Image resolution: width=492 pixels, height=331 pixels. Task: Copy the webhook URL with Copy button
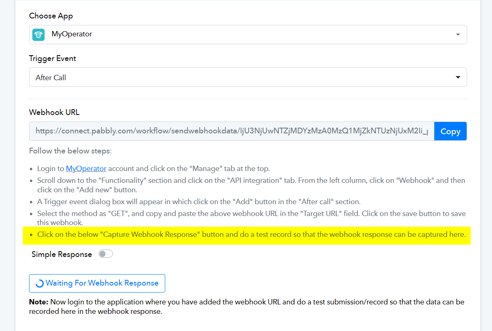pos(450,131)
